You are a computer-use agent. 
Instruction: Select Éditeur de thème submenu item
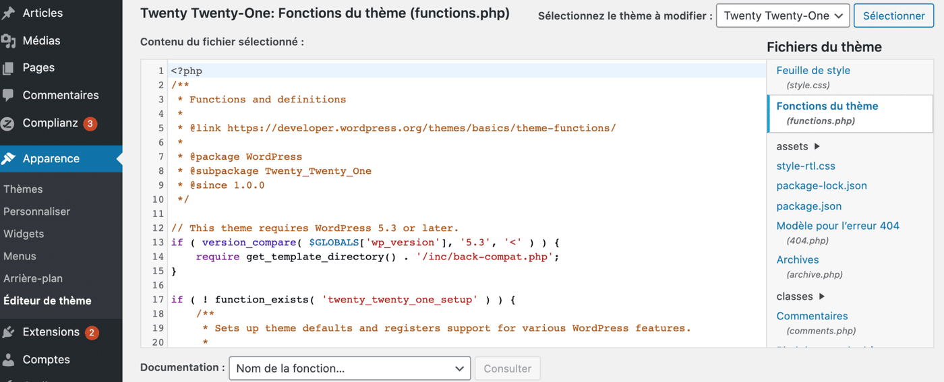pos(47,301)
